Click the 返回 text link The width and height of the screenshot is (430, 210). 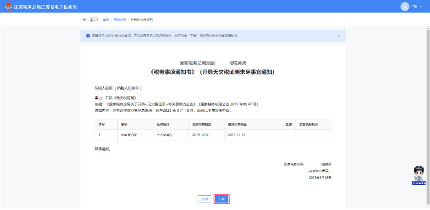click(x=94, y=19)
